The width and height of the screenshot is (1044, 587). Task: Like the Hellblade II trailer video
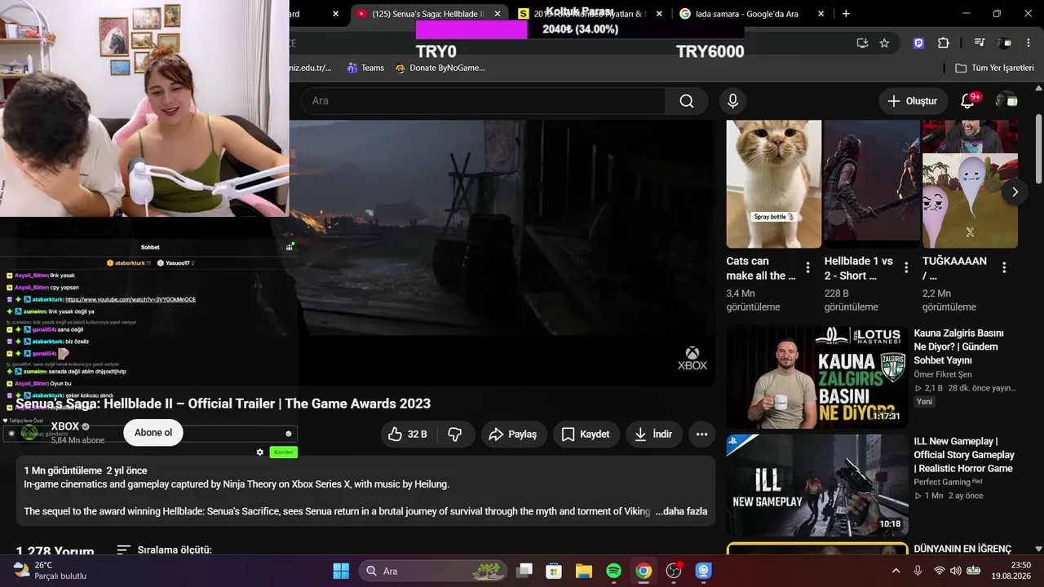(x=408, y=435)
